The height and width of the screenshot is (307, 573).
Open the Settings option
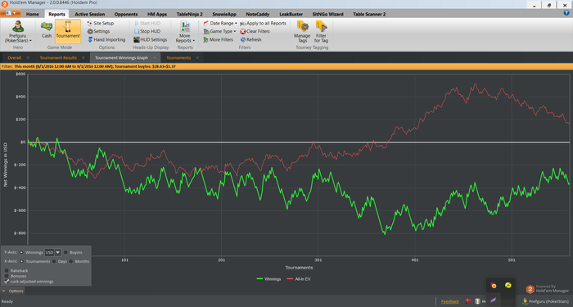tap(99, 31)
